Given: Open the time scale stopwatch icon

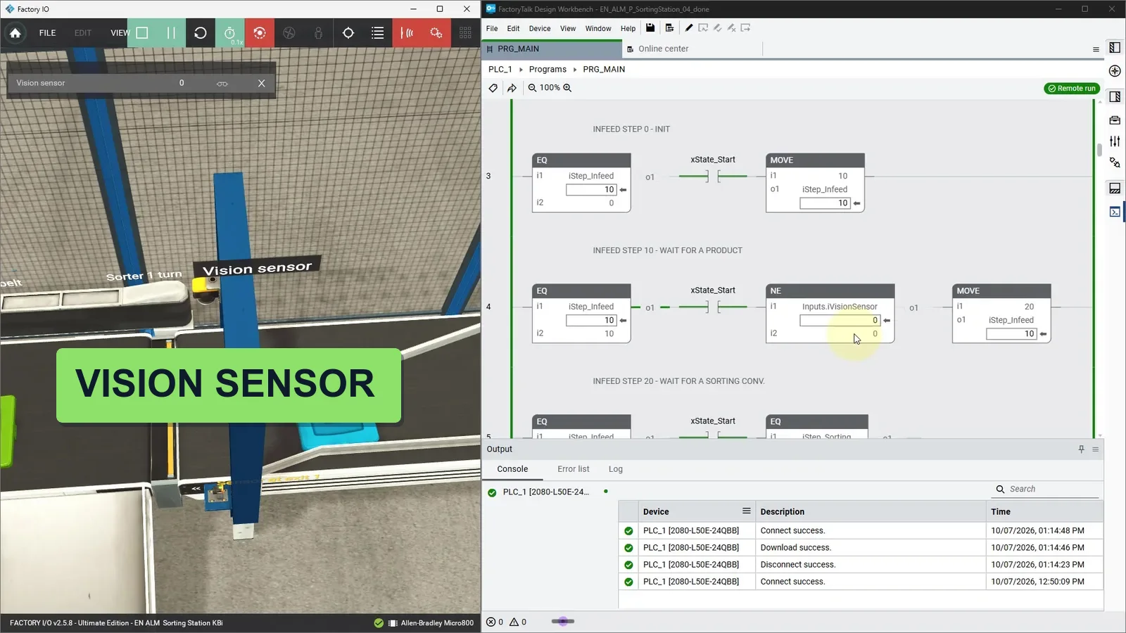Looking at the screenshot, I should point(230,33).
